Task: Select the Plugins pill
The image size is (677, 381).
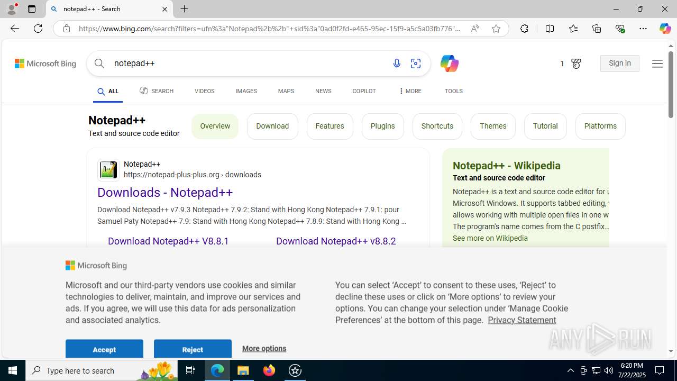Action: click(382, 126)
